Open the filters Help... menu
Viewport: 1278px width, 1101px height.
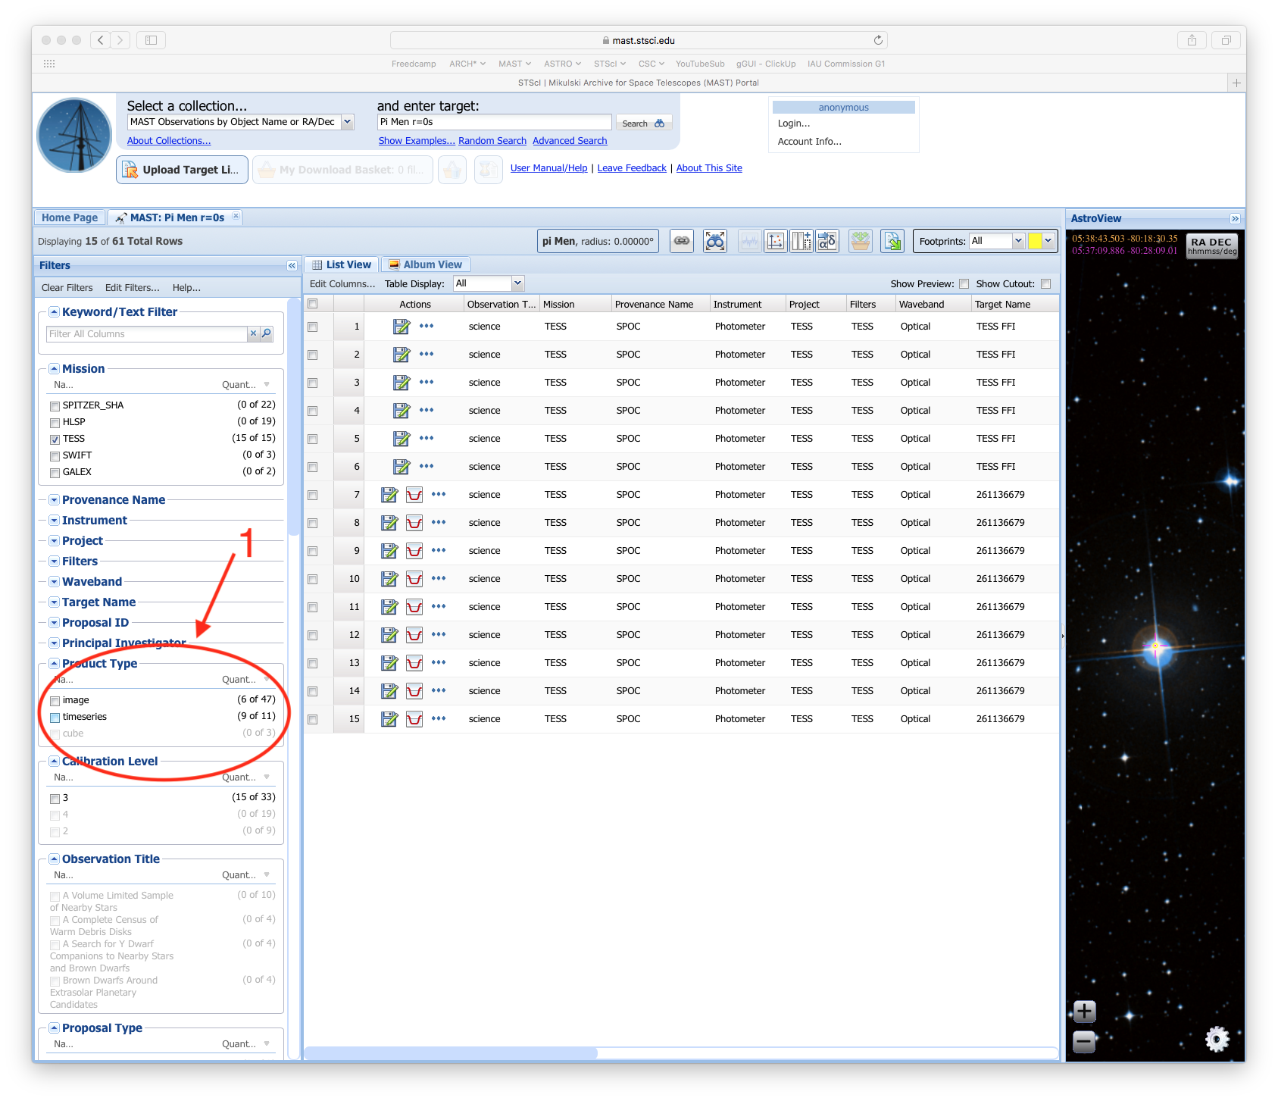pos(186,288)
